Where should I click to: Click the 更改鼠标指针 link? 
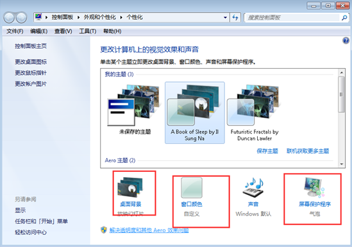pos(31,72)
